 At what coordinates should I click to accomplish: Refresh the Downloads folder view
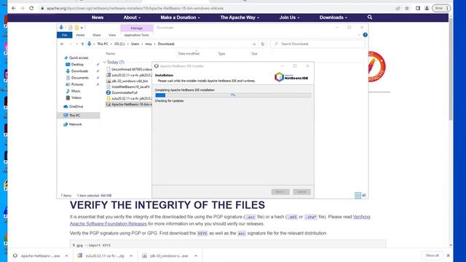click(262, 44)
